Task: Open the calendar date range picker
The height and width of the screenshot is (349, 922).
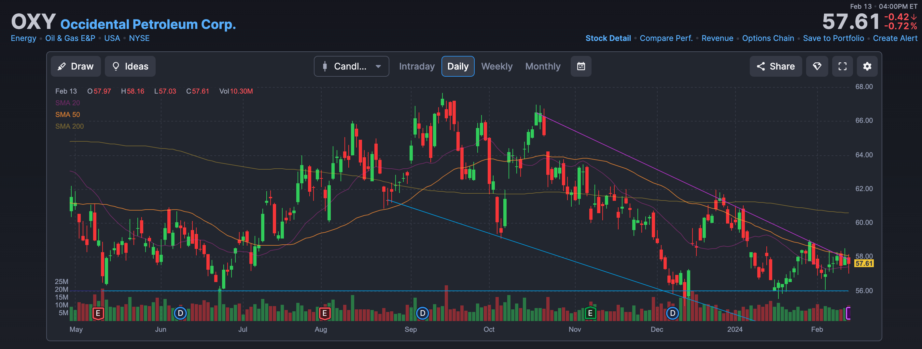Action: pyautogui.click(x=581, y=66)
